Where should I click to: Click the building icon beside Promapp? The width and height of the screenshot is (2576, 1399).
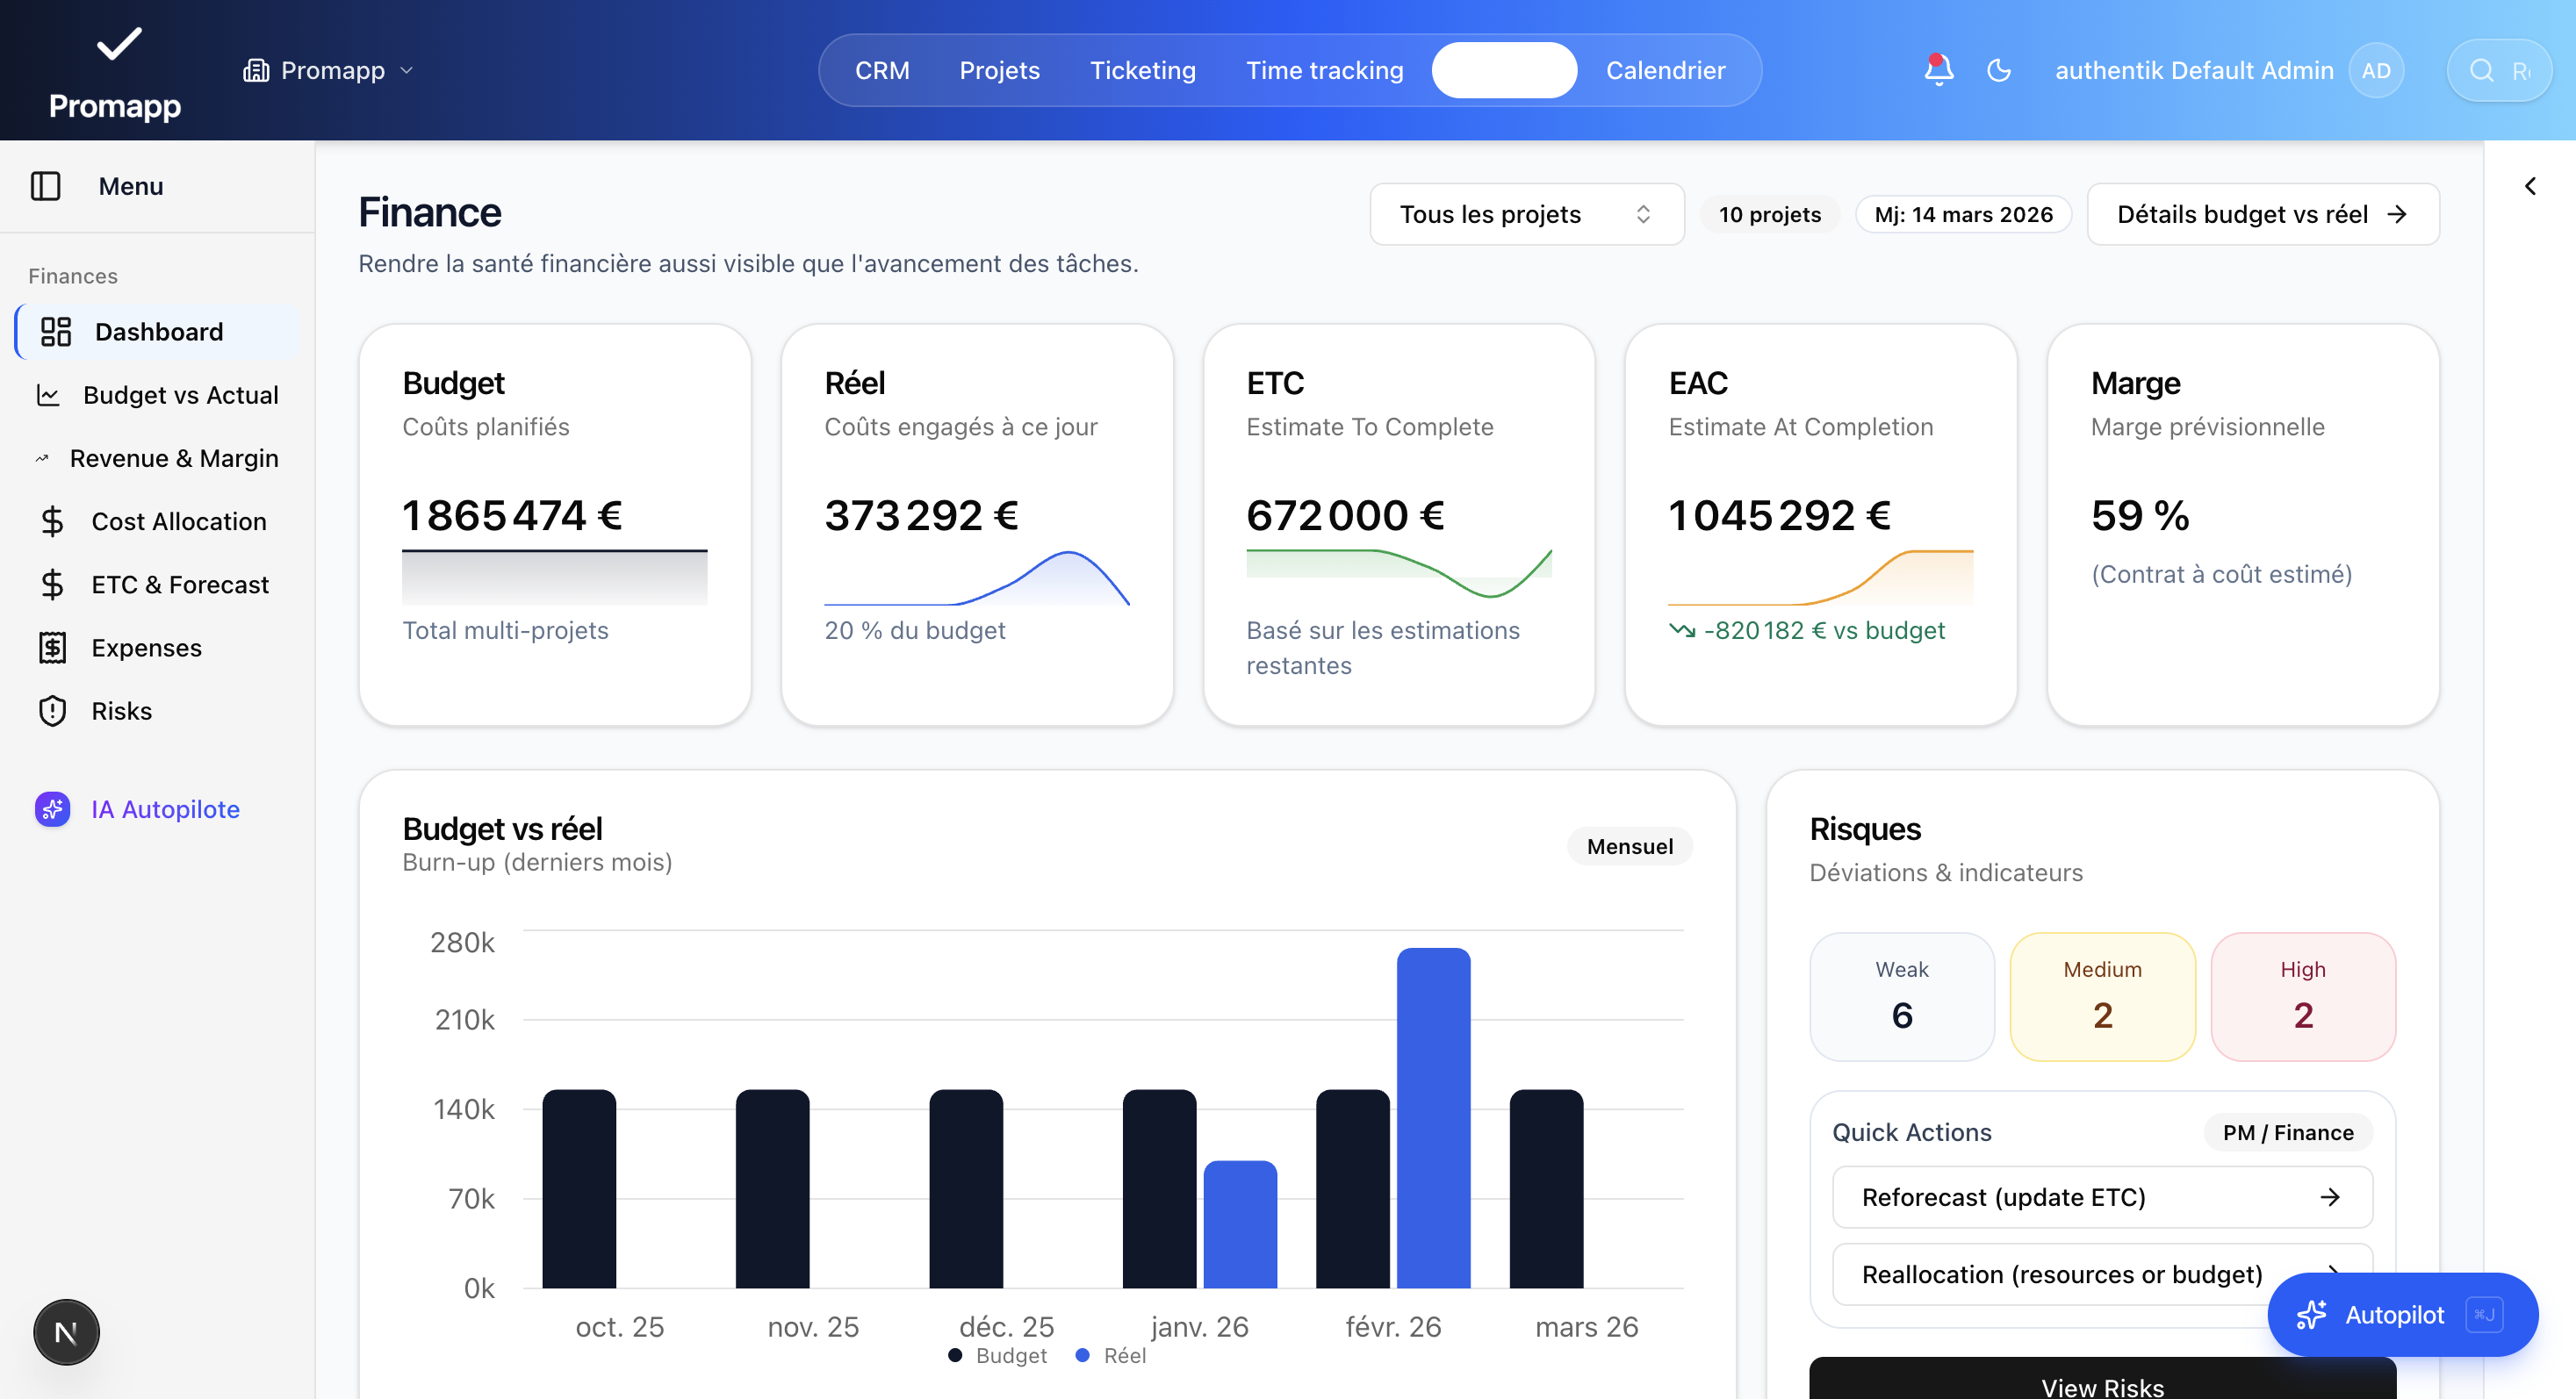click(256, 70)
